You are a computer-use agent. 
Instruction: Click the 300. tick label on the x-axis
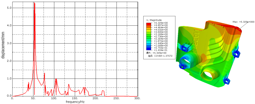138,99
